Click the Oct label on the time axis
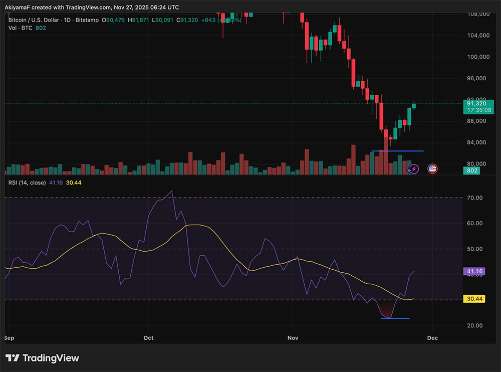The image size is (501, 372). click(x=148, y=338)
